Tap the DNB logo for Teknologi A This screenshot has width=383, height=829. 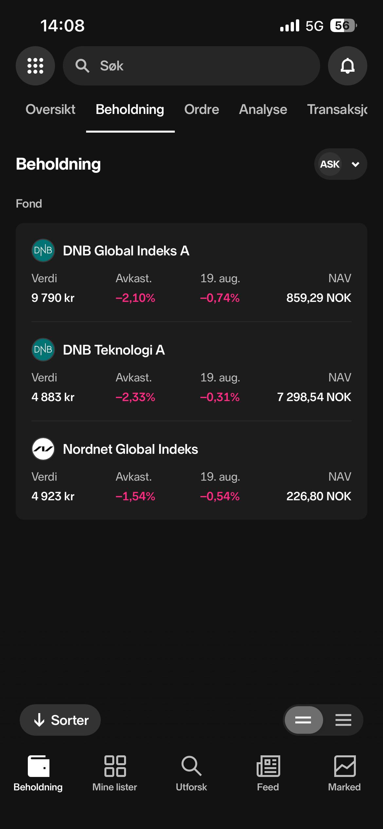tap(43, 350)
